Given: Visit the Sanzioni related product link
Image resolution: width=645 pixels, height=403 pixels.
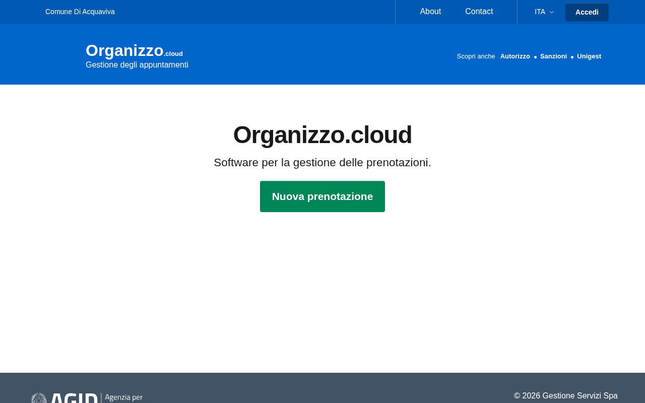Looking at the screenshot, I should click(x=553, y=56).
